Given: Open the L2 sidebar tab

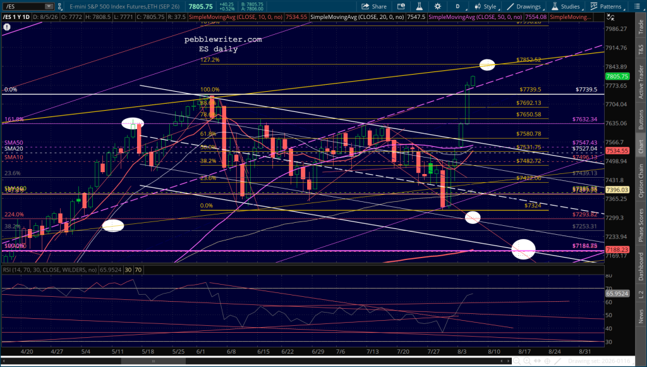Looking at the screenshot, I should point(641,294).
